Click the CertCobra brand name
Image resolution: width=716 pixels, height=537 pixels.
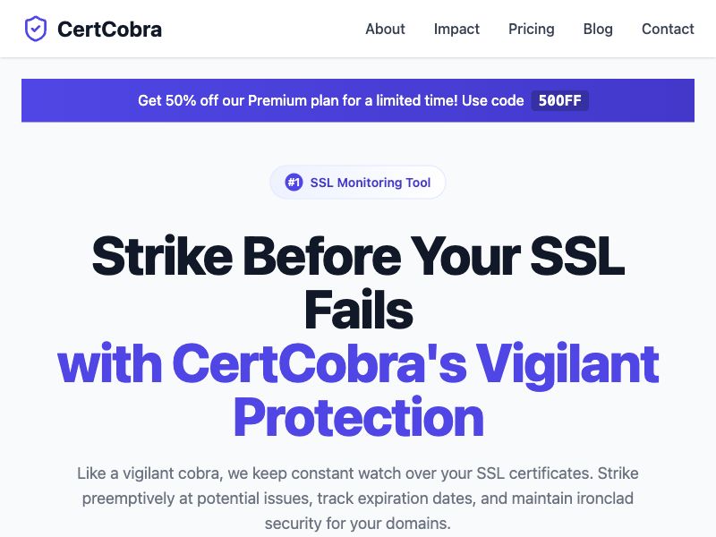point(109,29)
